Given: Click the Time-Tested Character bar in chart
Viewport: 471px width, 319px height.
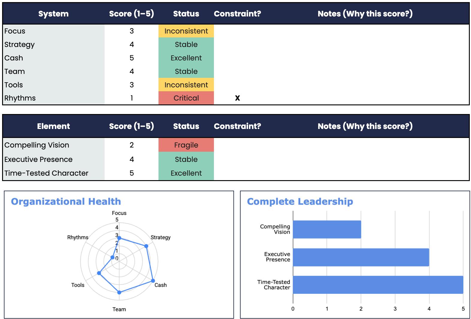Looking at the screenshot, I should (x=378, y=285).
